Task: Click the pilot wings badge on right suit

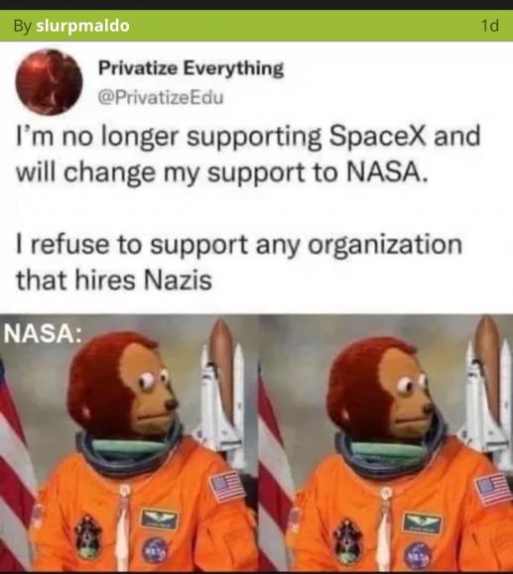Action: [423, 522]
